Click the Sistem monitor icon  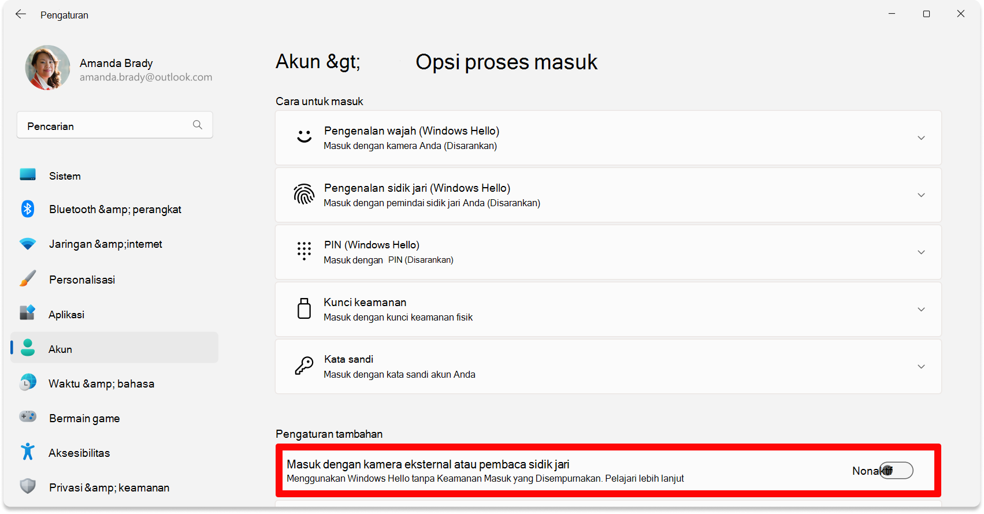28,174
